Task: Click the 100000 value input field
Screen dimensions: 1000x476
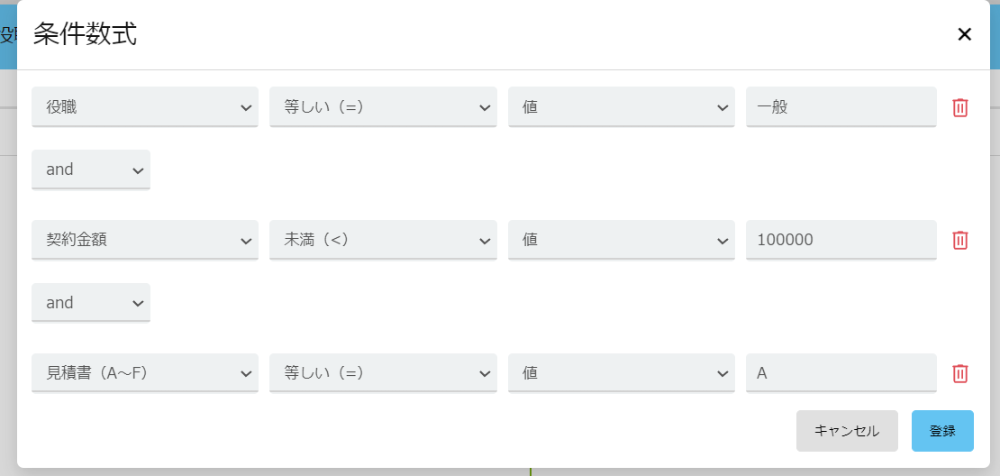Action: pyautogui.click(x=841, y=240)
